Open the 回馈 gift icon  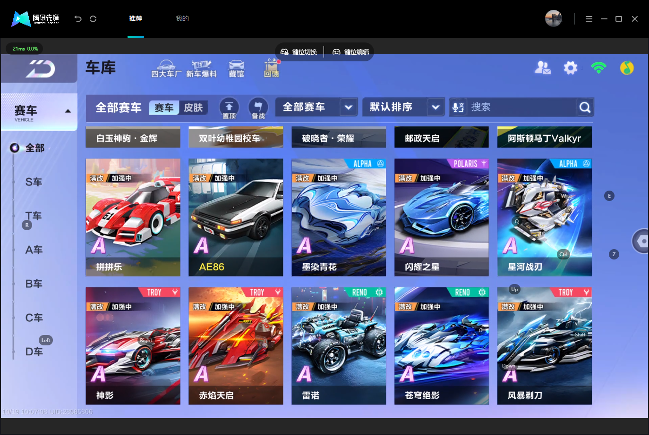pos(271,69)
